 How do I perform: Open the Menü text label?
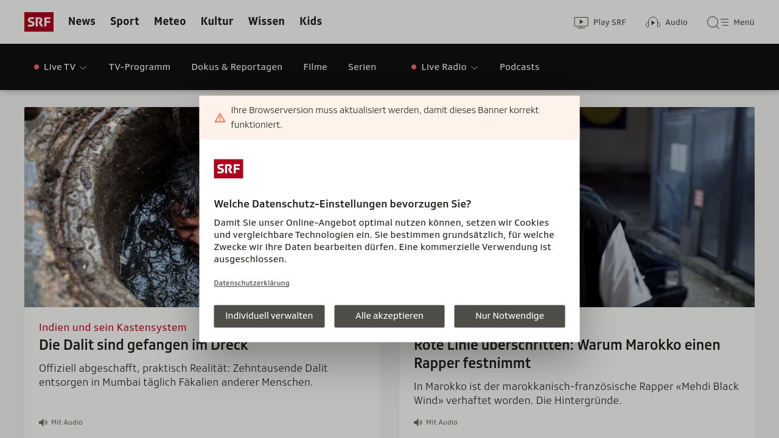[744, 23]
